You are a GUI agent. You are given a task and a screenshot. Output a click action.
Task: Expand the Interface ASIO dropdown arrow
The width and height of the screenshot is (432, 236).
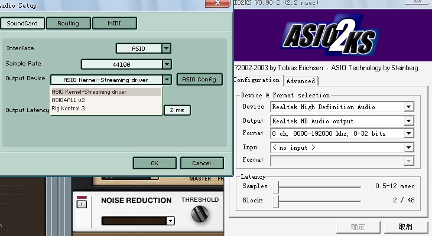coord(167,49)
